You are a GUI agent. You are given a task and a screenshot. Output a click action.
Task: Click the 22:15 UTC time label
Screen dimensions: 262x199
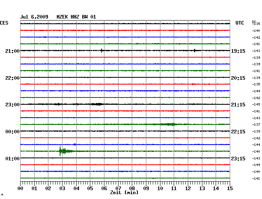[x=238, y=132]
